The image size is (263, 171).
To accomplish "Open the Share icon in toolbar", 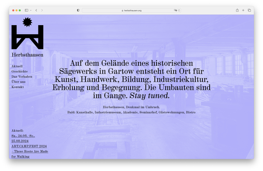I will [237, 10].
